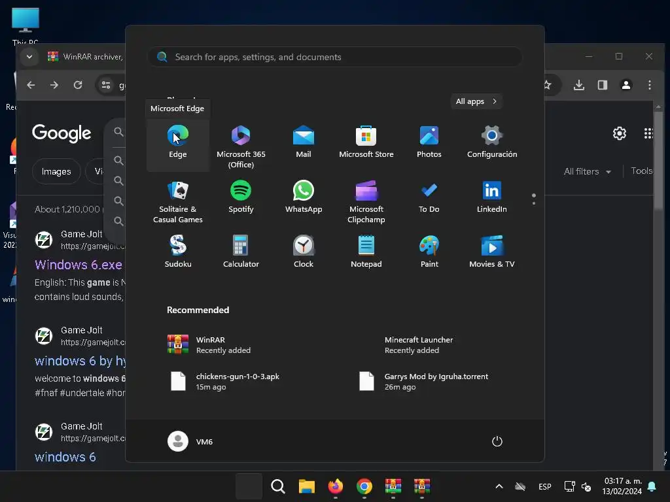Click Chrome back arrow button
Viewport: 670px width, 502px height.
pos(31,85)
